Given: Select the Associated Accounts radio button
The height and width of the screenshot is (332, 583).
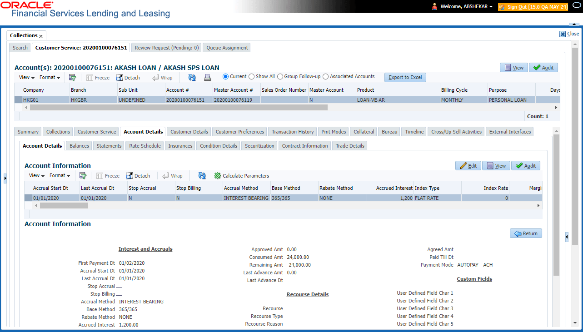Looking at the screenshot, I should point(325,77).
